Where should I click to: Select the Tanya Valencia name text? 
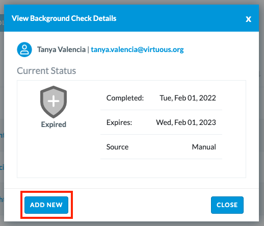pyautogui.click(x=61, y=49)
